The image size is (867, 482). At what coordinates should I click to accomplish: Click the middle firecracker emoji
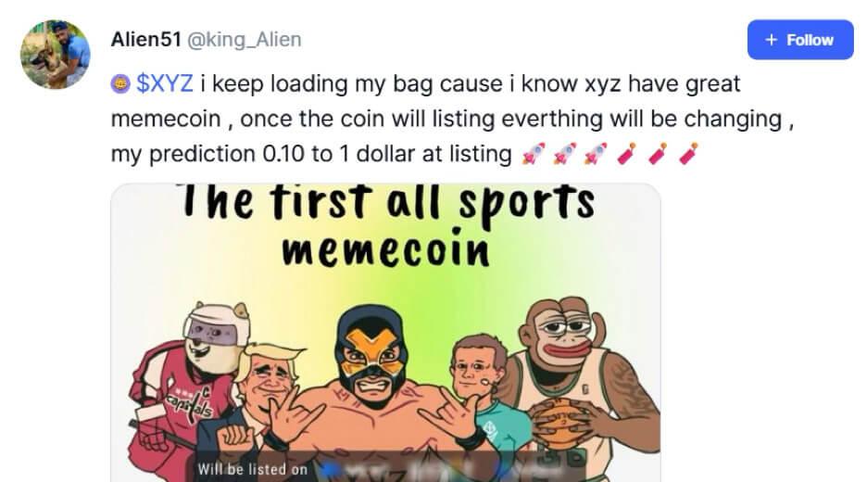(x=658, y=153)
